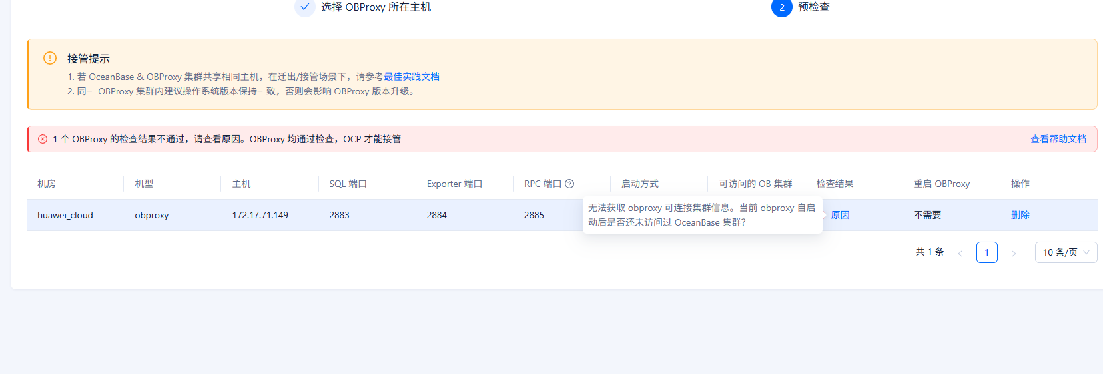
Task: Open the 最佳实践文档 link
Action: (x=411, y=77)
